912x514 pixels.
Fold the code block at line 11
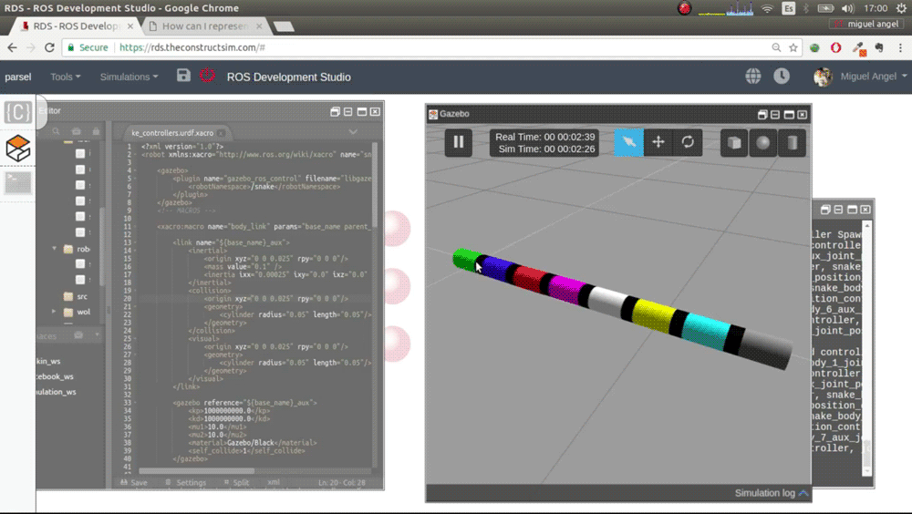tap(135, 227)
